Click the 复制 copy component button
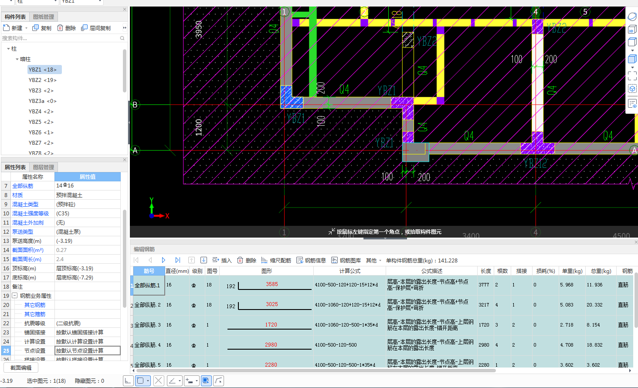638x388 pixels. 42,28
